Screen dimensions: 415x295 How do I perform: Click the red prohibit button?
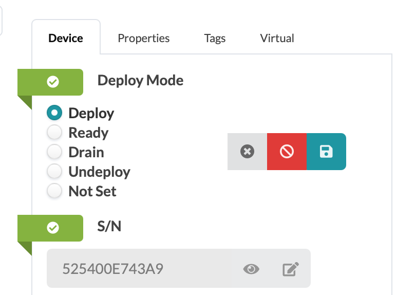[x=287, y=152]
